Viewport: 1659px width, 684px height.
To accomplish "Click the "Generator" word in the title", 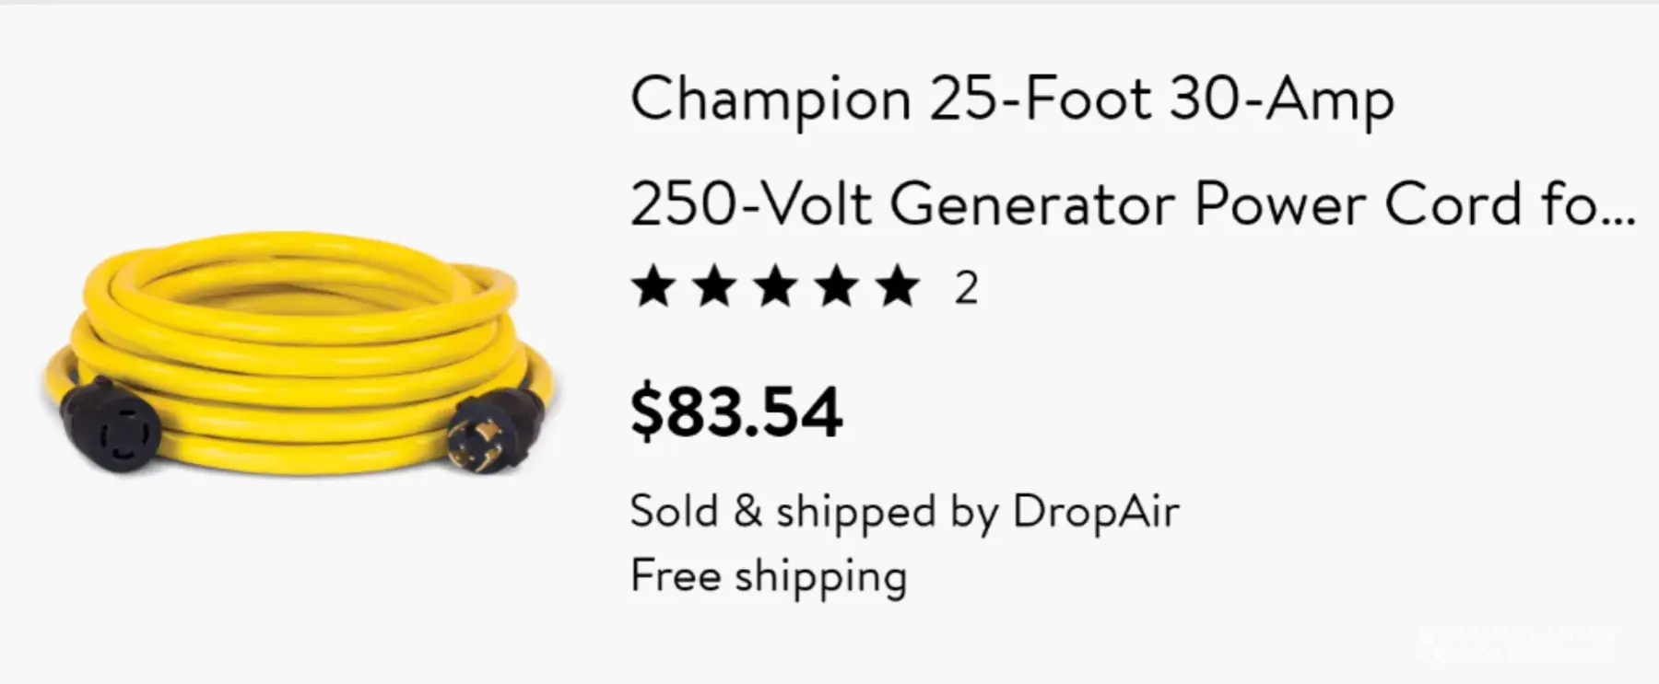I will (1032, 204).
